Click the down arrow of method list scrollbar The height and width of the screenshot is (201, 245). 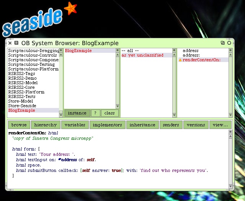tap(230, 115)
